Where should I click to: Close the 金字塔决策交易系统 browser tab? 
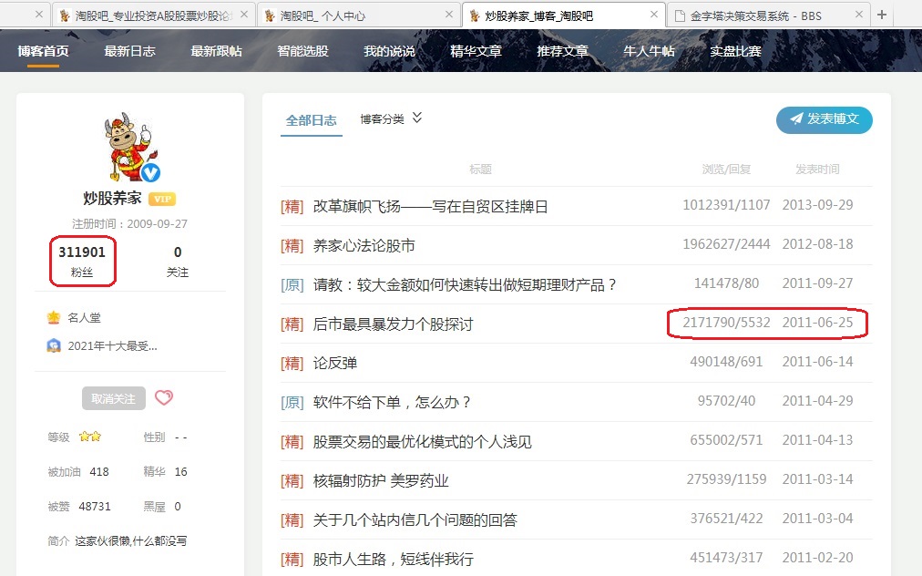point(858,15)
